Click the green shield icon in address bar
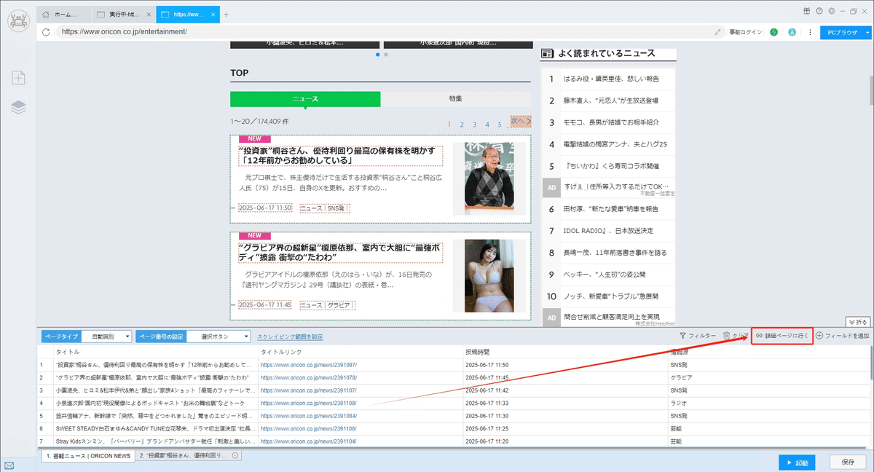Image resolution: width=874 pixels, height=472 pixels. (x=773, y=32)
